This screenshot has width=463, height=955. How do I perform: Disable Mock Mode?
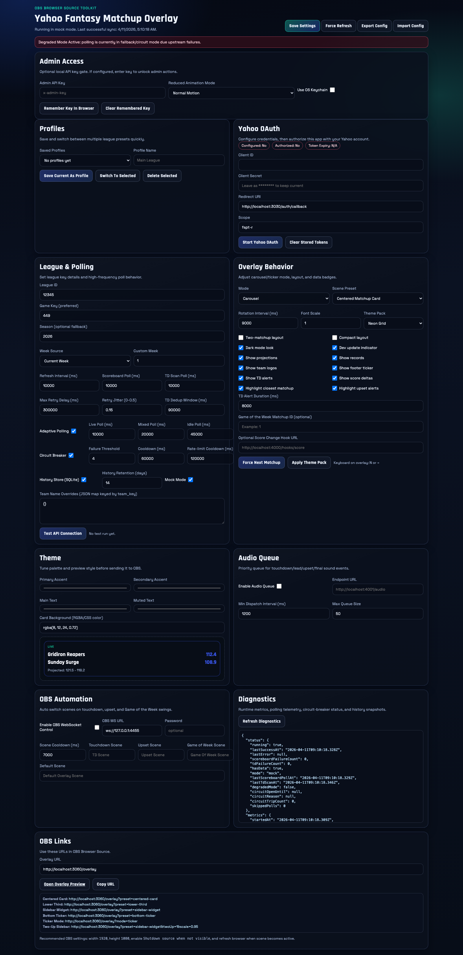click(190, 479)
